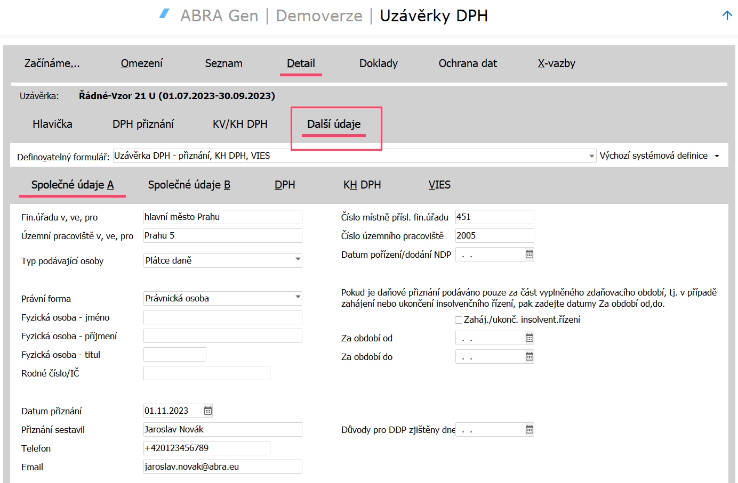Click the ABRA Gen logo icon
Screen dimensions: 738x483
pyautogui.click(x=165, y=14)
